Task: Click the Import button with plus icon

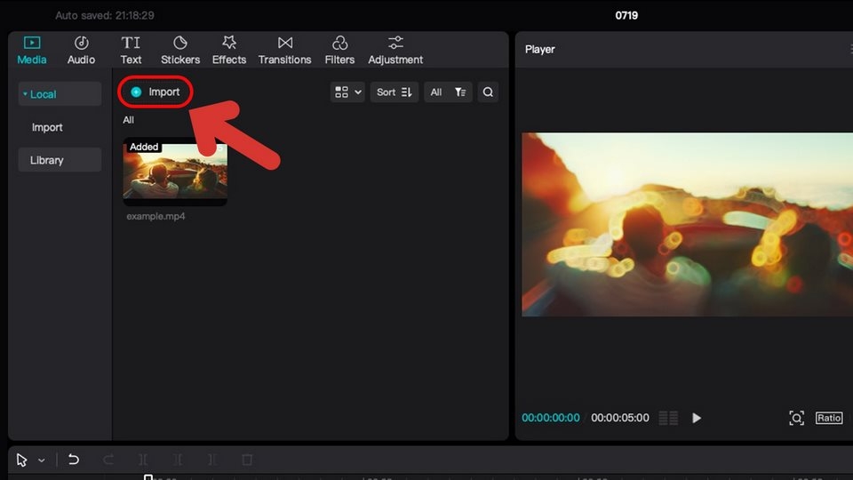Action: tap(155, 92)
